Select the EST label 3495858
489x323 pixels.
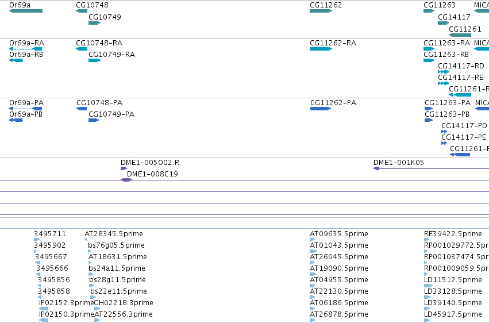(54, 291)
